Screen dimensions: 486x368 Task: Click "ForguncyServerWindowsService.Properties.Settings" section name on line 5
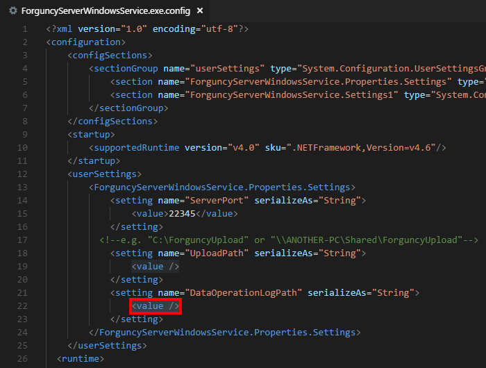coord(318,82)
